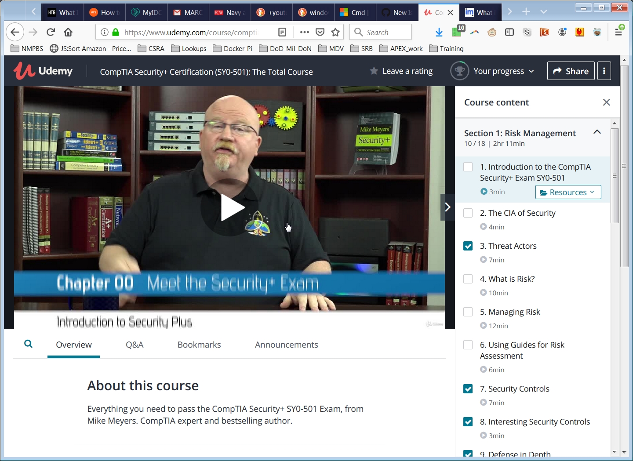Open the Resources dropdown
Viewport: 633px width, 461px height.
click(x=568, y=192)
